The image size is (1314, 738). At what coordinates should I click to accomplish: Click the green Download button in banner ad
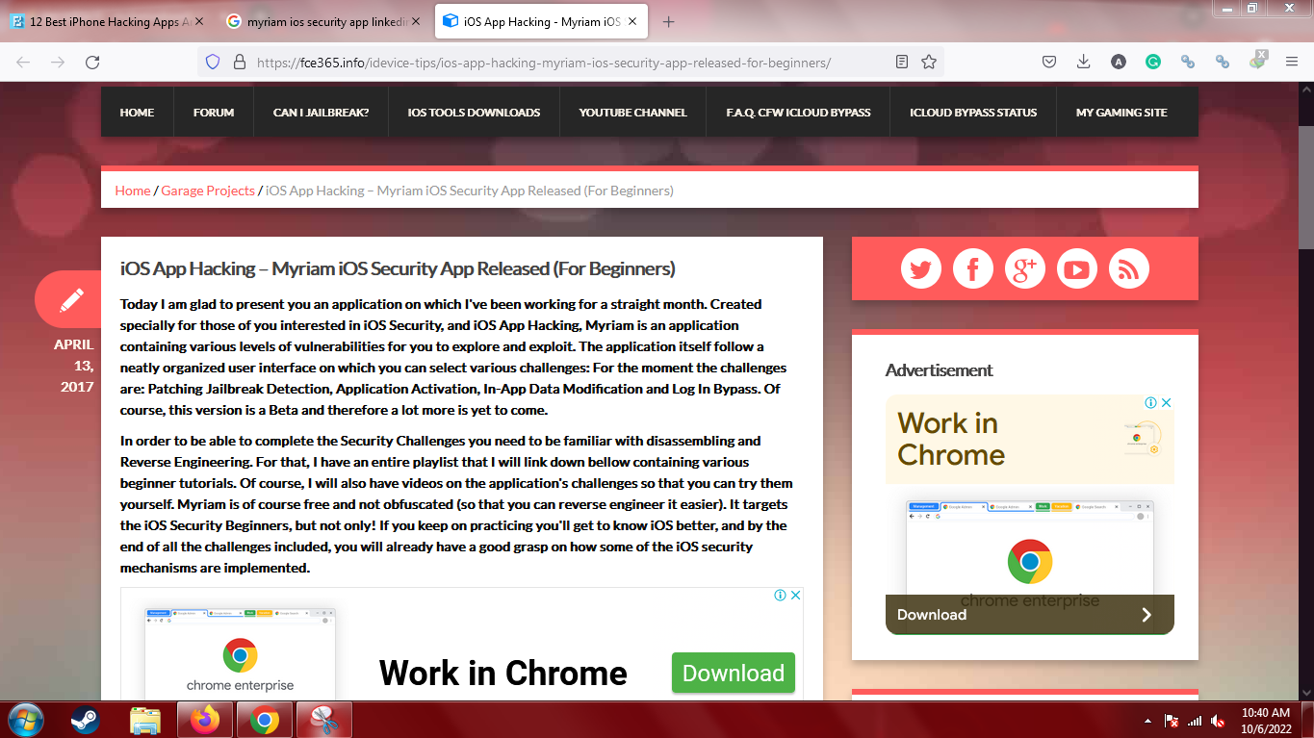coord(734,673)
